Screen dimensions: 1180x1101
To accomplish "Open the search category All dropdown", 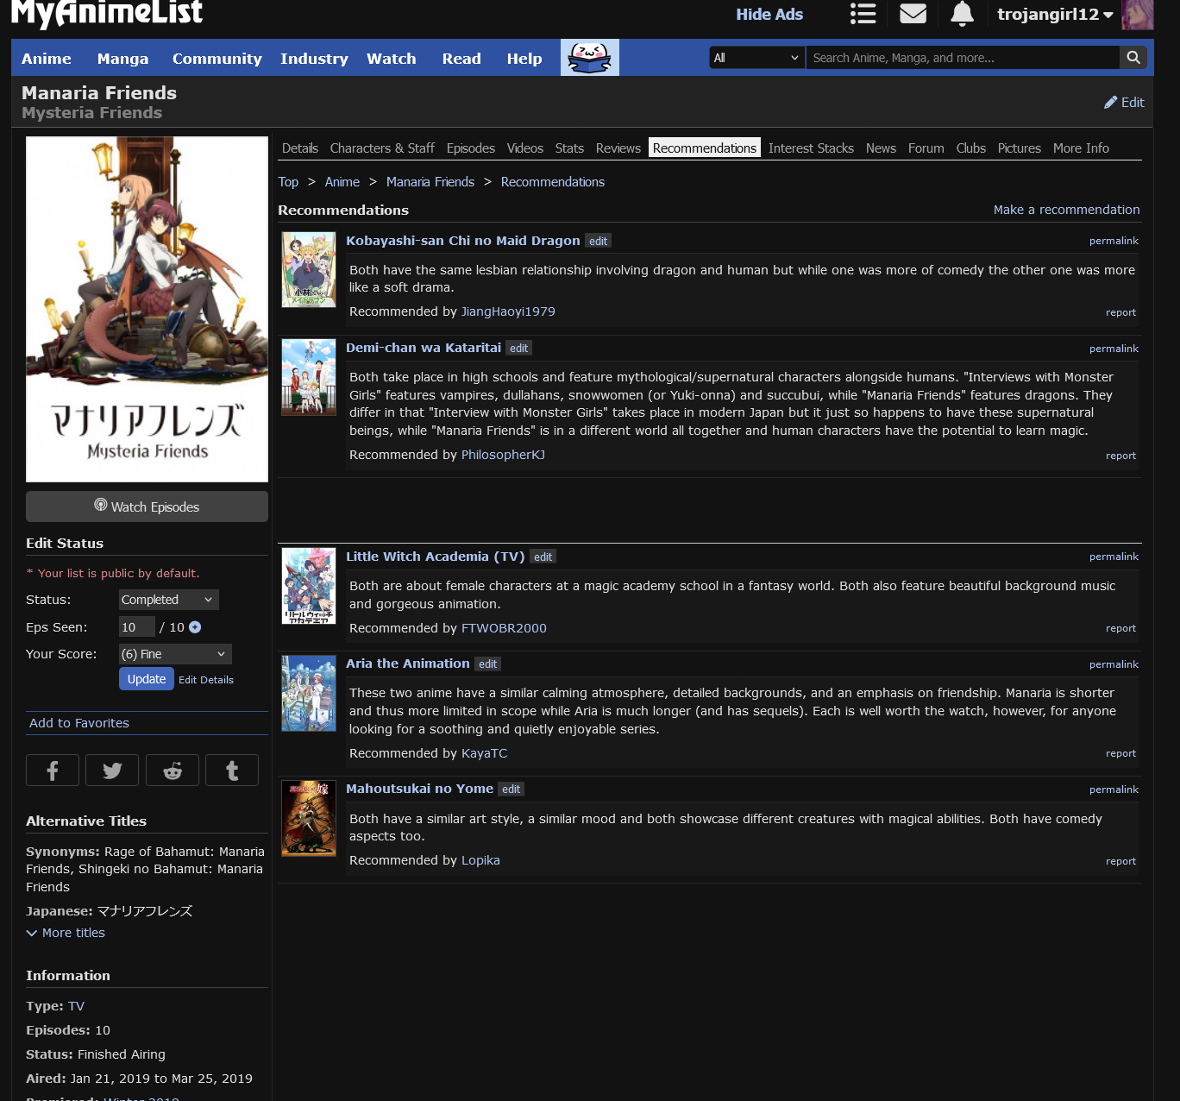I will (x=756, y=58).
